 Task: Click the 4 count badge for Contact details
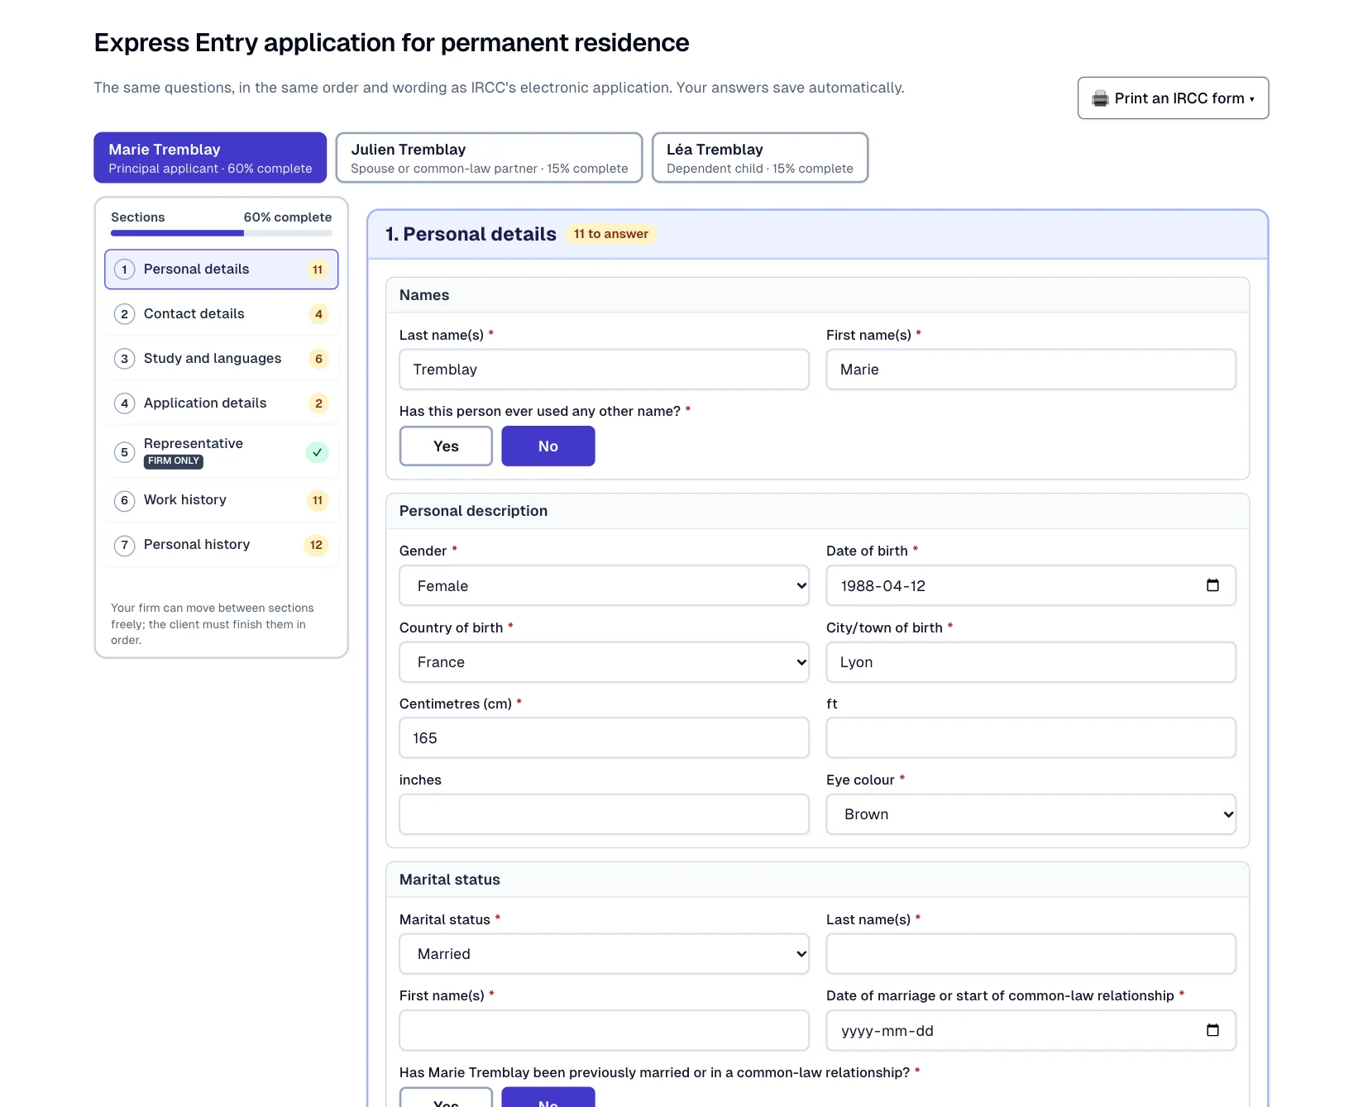[x=318, y=314]
